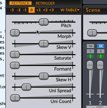Select octave -2
Viewport: 107px width, 108px height.
19,10
